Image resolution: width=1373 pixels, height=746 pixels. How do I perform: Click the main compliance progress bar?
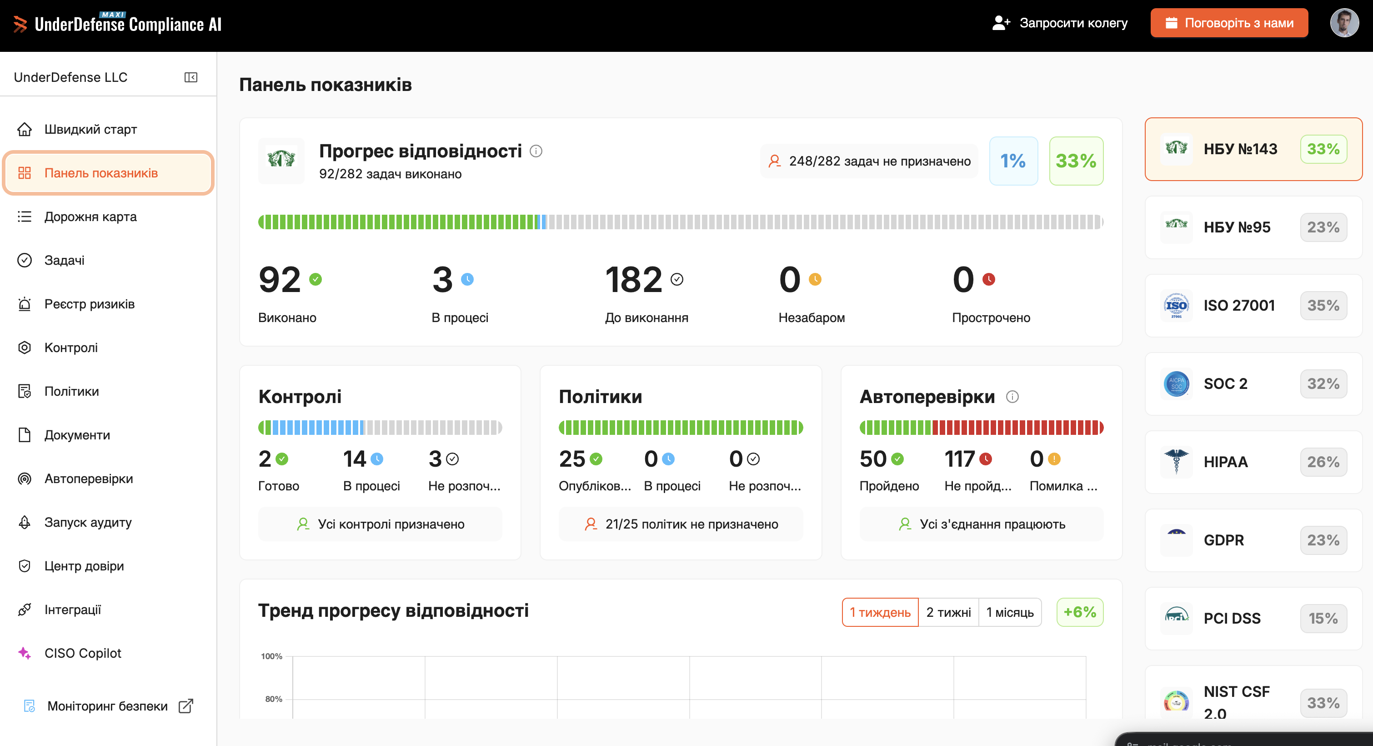[x=681, y=222]
